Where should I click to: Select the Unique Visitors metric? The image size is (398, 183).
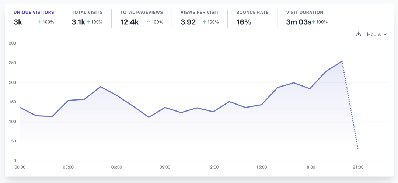(x=34, y=12)
